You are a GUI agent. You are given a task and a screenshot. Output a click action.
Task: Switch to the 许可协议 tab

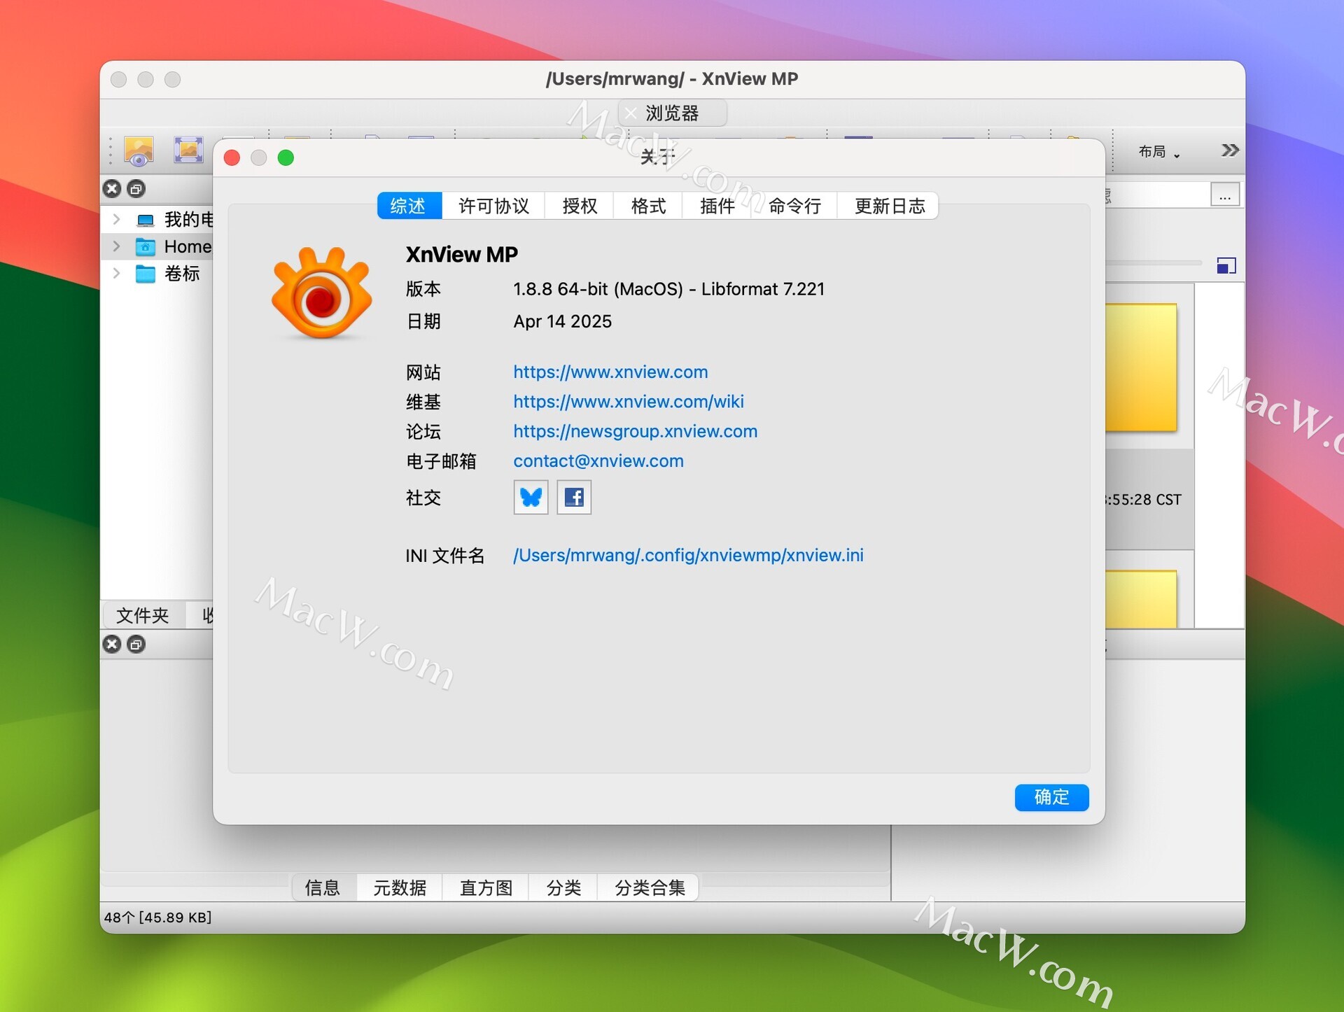click(x=493, y=206)
